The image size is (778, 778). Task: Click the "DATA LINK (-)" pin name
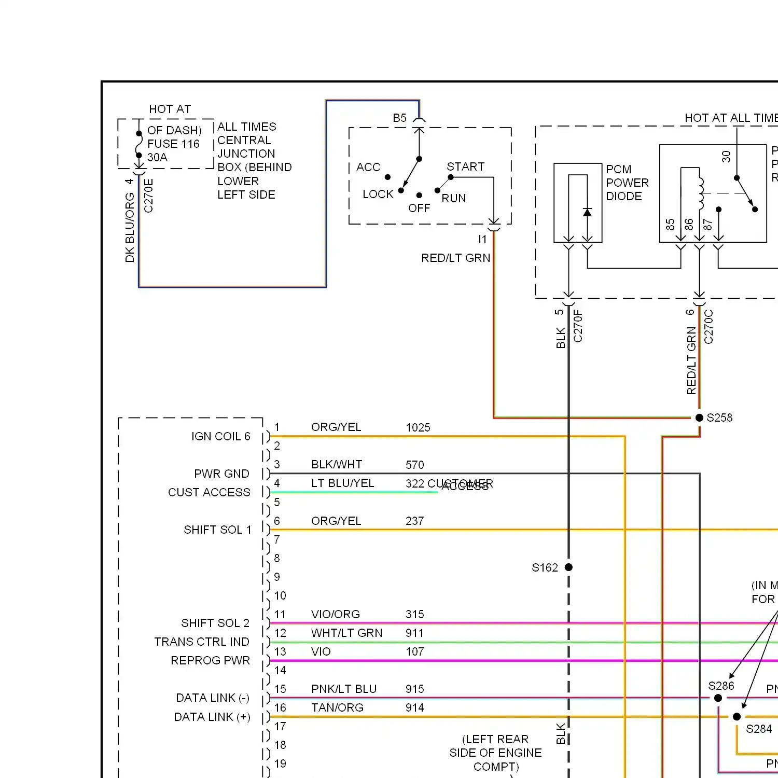[213, 698]
